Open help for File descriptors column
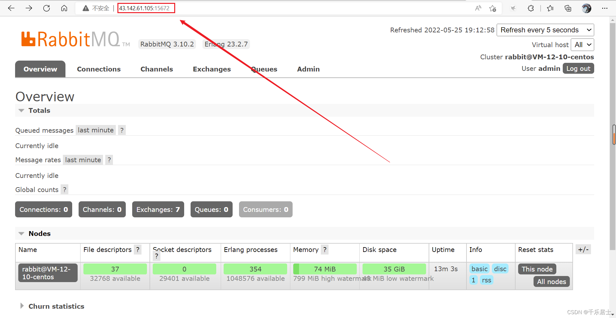This screenshot has width=616, height=318. (138, 249)
